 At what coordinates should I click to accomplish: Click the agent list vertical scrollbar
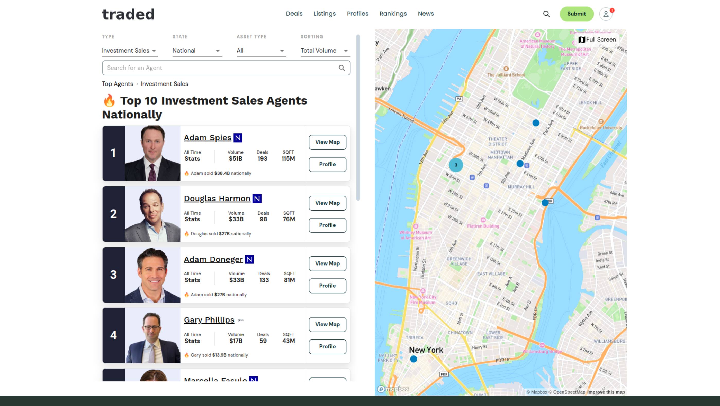358,117
